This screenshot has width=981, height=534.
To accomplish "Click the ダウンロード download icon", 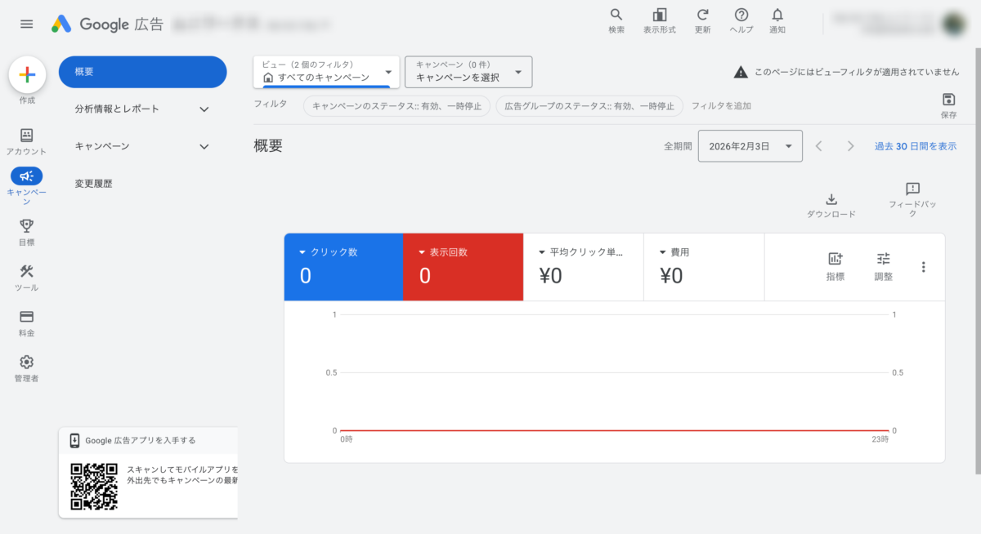I will coord(831,200).
